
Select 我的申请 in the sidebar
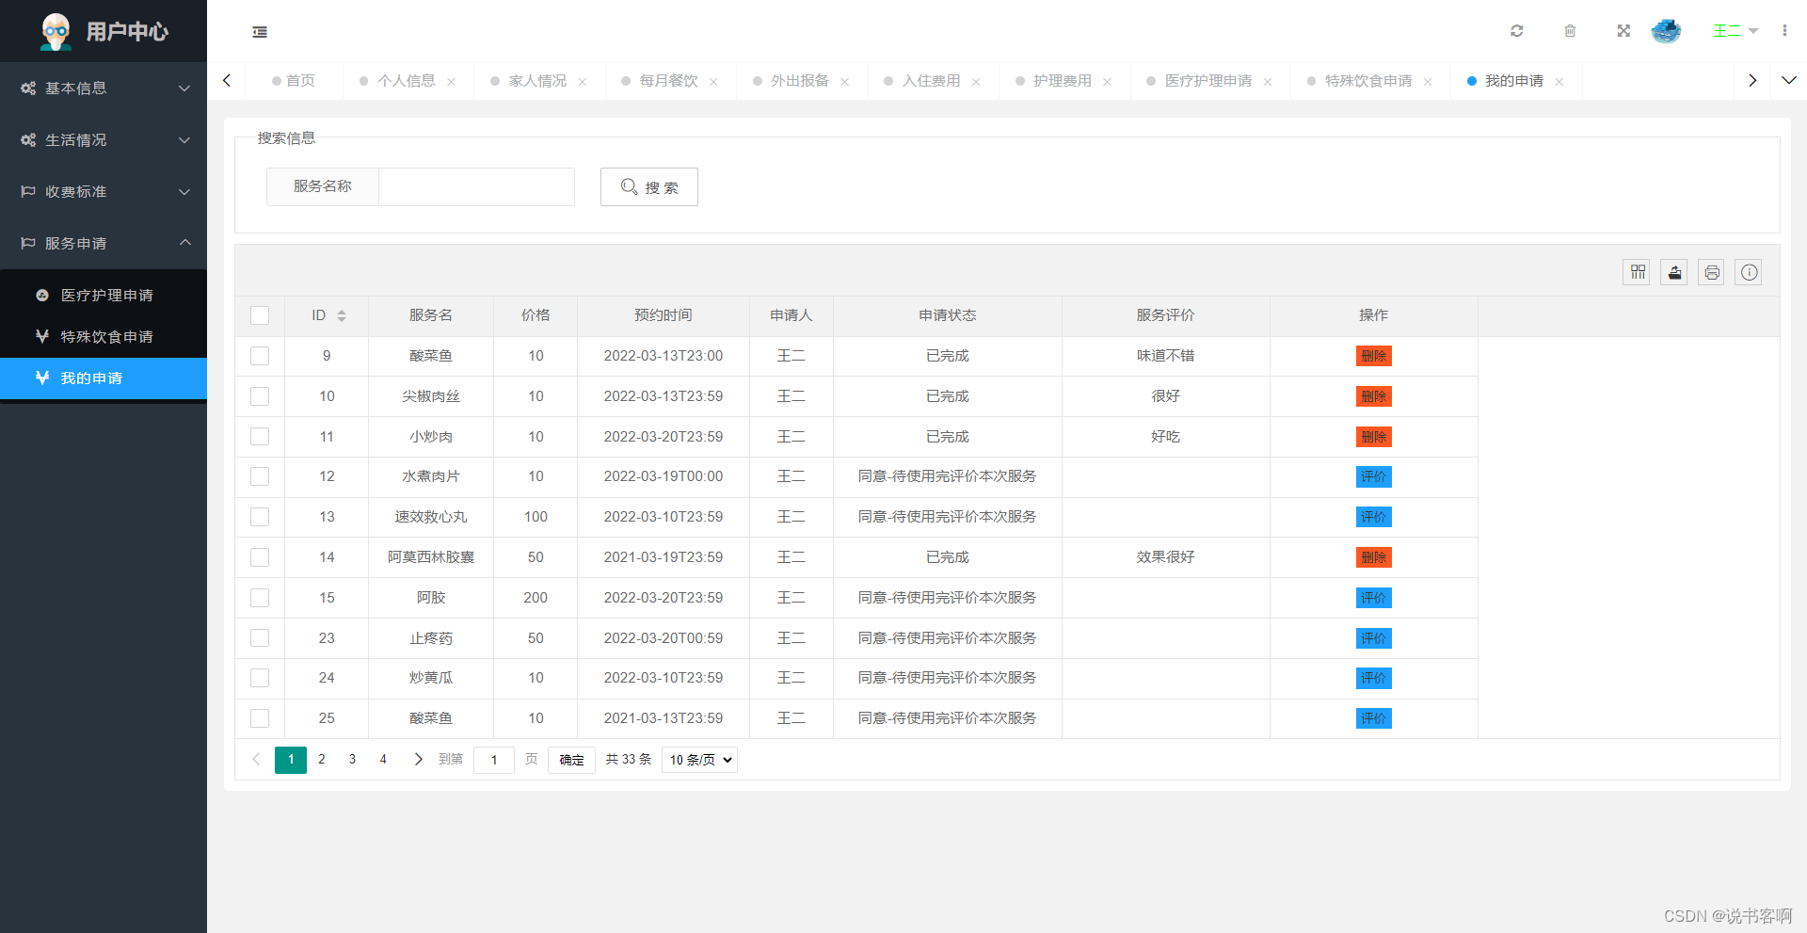[104, 378]
